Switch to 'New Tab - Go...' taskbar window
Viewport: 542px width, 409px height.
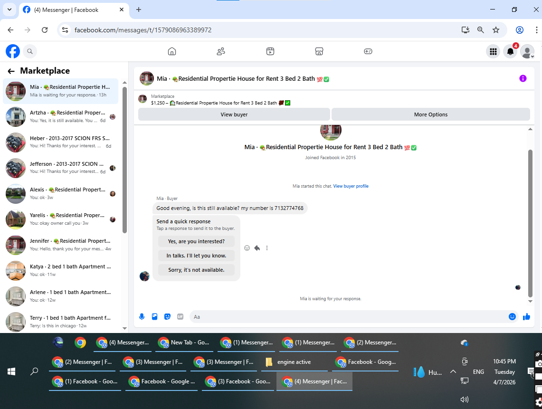pyautogui.click(x=183, y=342)
